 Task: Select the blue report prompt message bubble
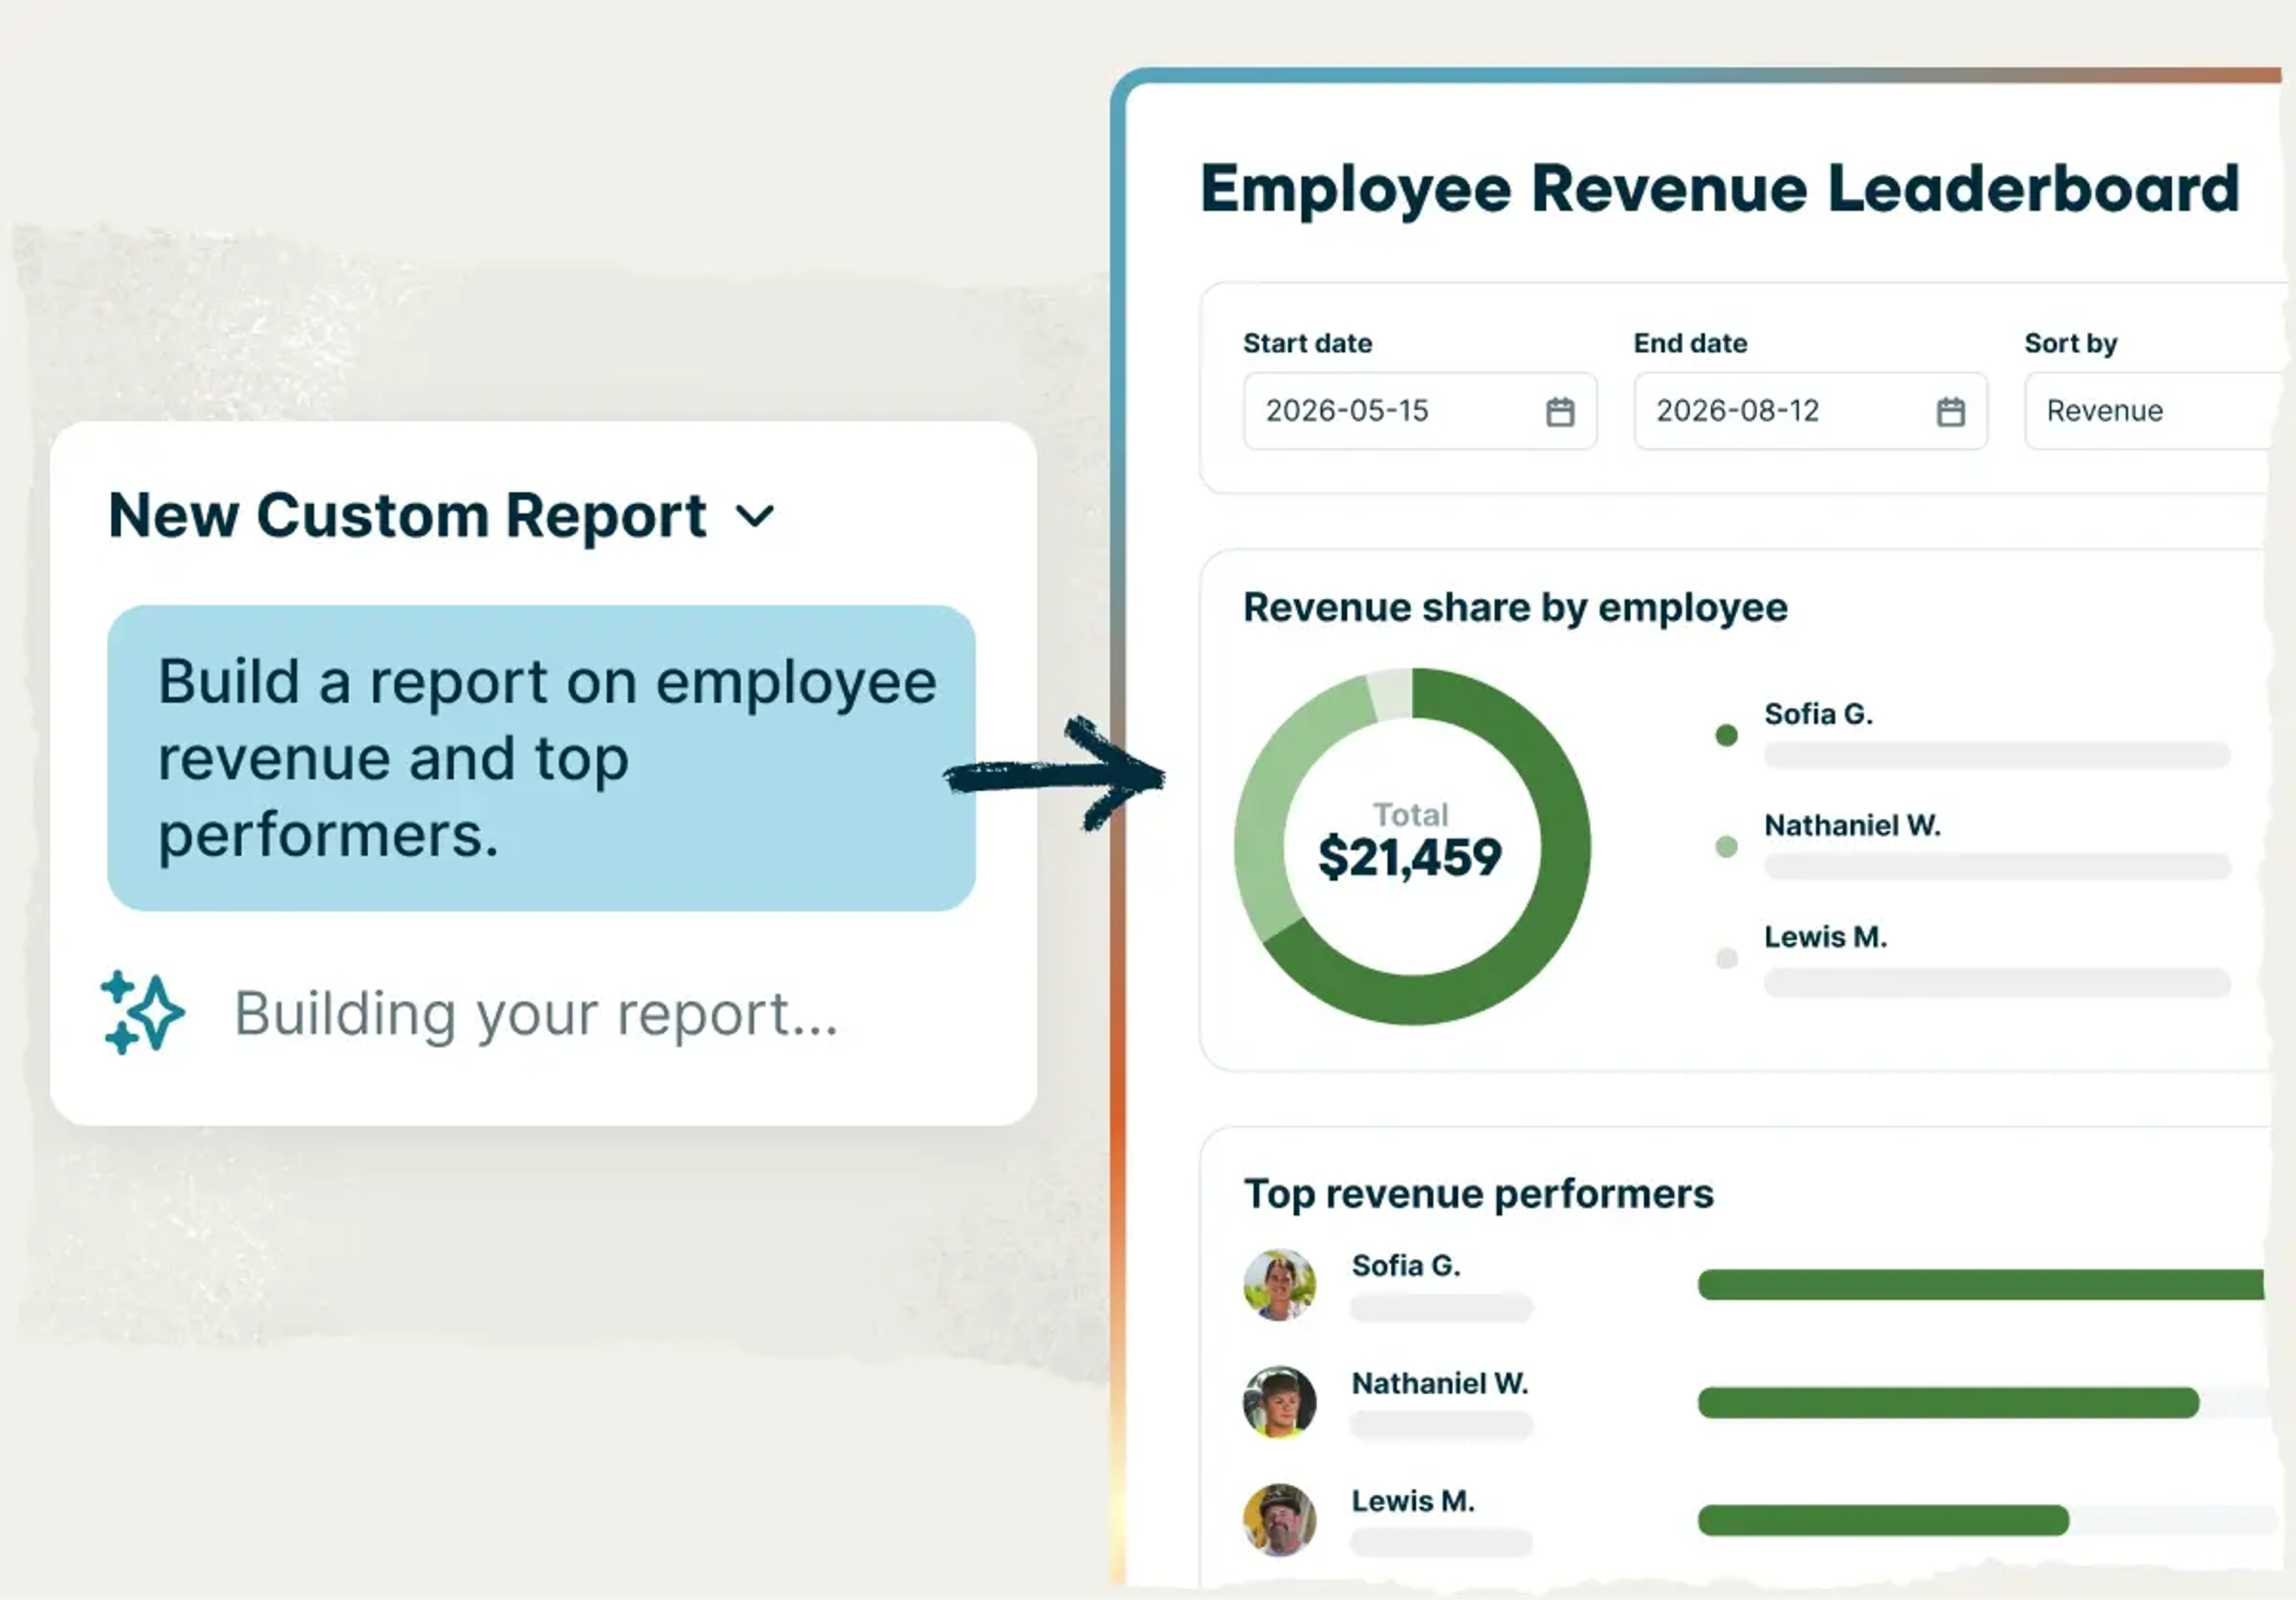point(541,757)
